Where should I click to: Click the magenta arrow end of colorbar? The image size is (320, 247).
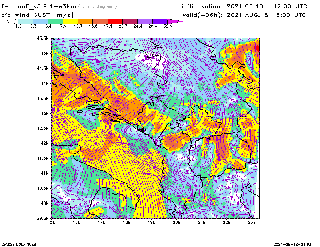[177, 21]
